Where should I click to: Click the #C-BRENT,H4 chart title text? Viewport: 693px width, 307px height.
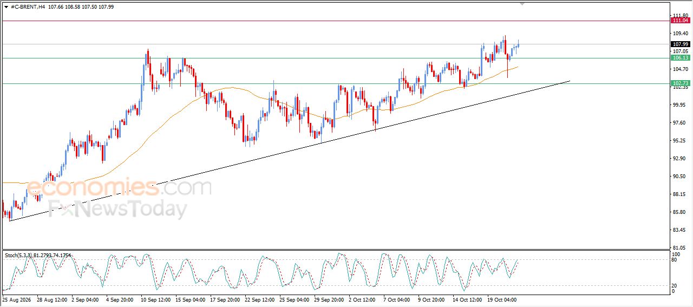(28, 6)
